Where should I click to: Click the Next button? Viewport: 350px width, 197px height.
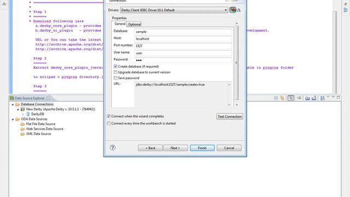point(175,148)
